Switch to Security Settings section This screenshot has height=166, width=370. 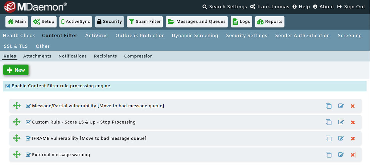tap(247, 36)
